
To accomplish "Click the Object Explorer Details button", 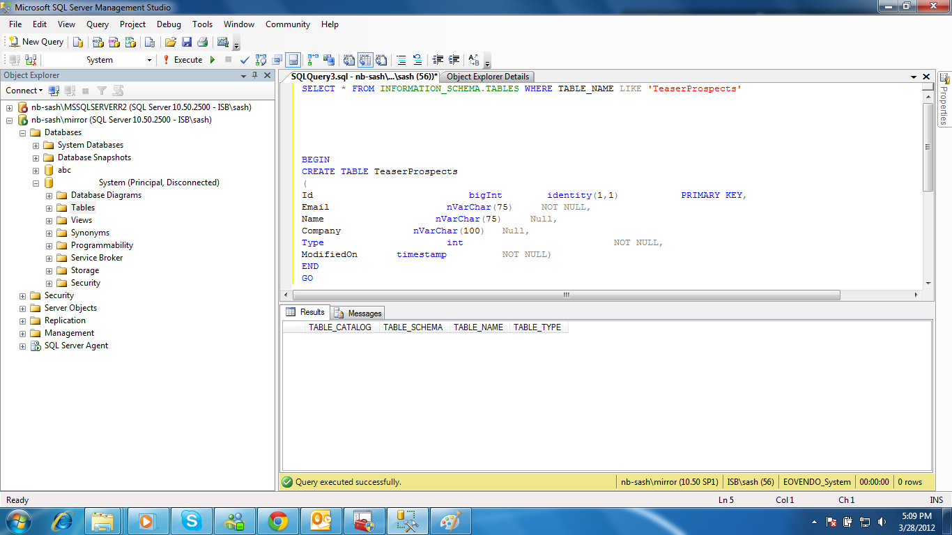I will click(487, 77).
